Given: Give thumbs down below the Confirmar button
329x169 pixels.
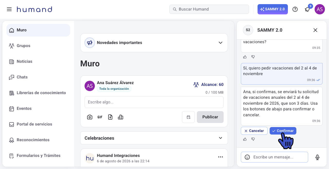Looking at the screenshot, I should [253, 139].
